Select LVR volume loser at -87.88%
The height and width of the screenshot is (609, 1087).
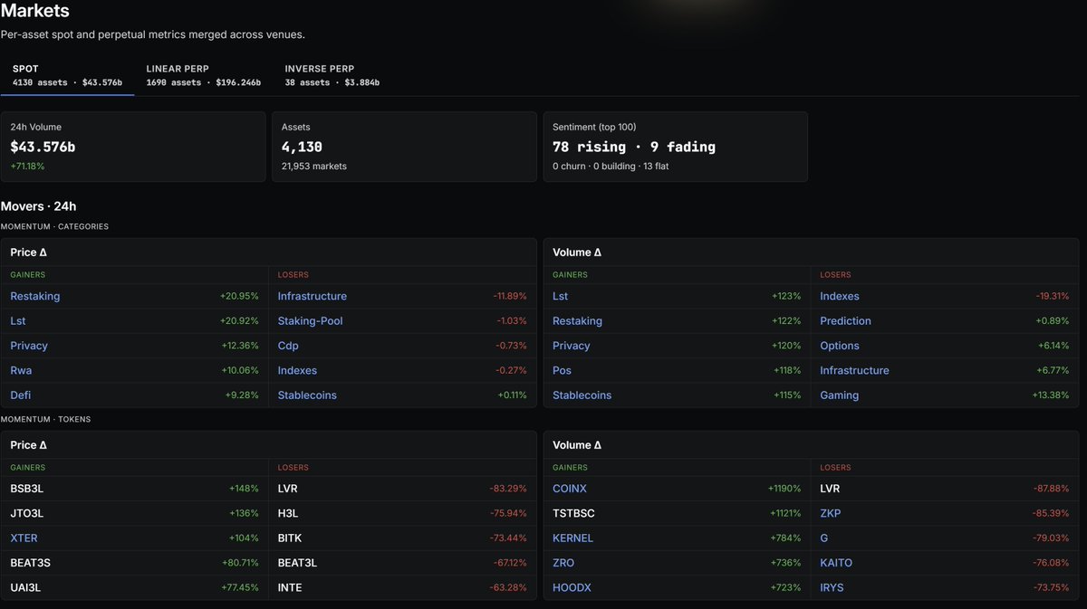(945, 489)
